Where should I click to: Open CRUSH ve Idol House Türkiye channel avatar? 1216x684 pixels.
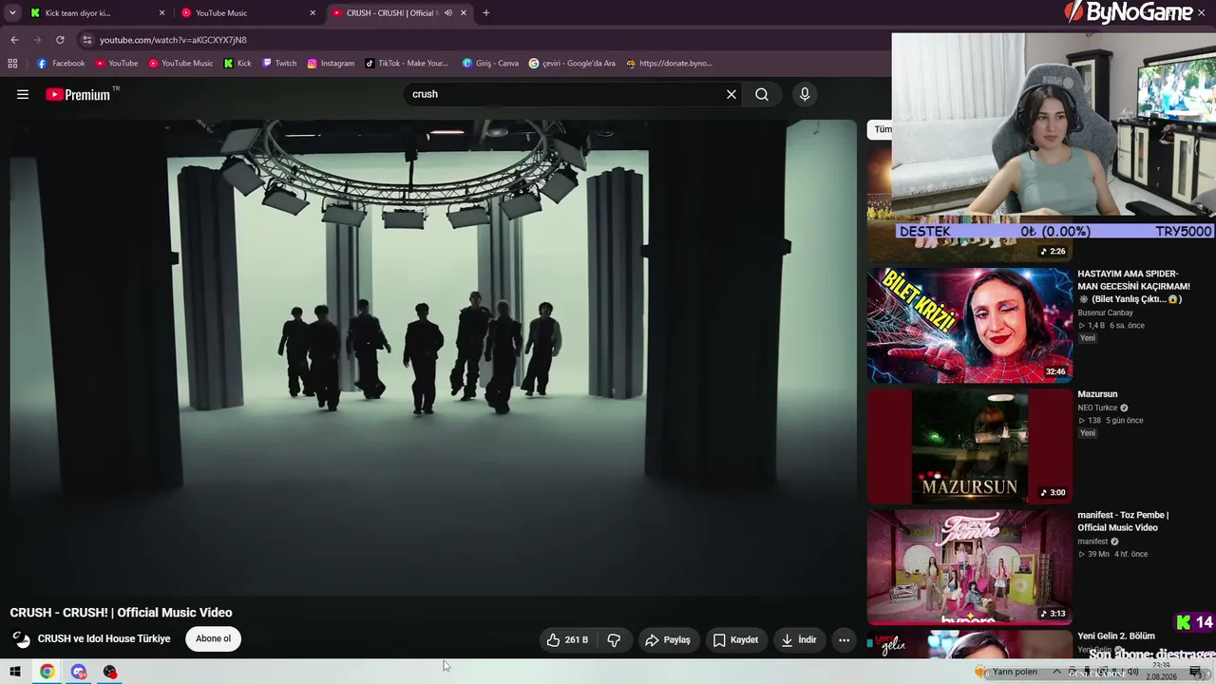click(21, 639)
